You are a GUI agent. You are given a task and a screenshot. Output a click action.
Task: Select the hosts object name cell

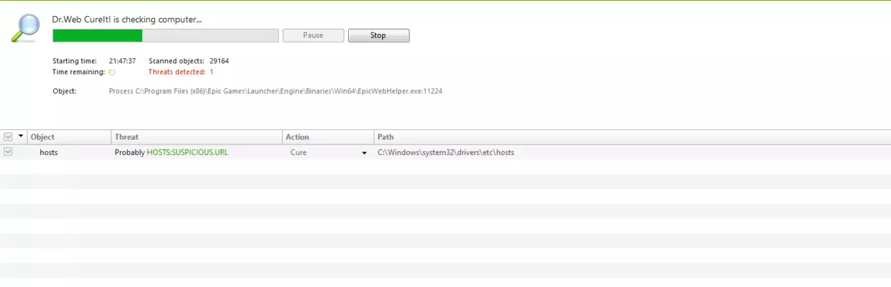(49, 152)
